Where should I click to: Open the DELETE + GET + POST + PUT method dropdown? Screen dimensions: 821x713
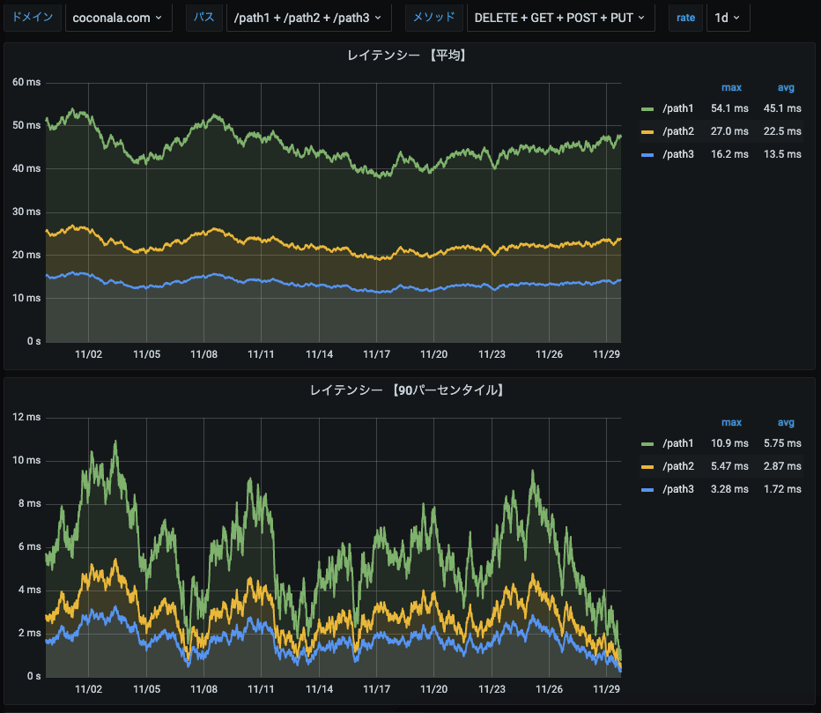pos(560,17)
